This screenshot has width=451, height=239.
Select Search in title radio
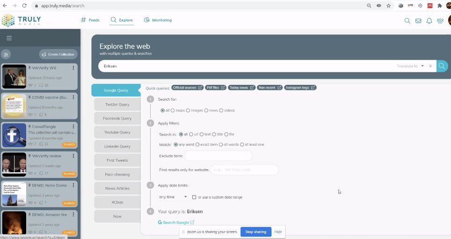(214, 134)
